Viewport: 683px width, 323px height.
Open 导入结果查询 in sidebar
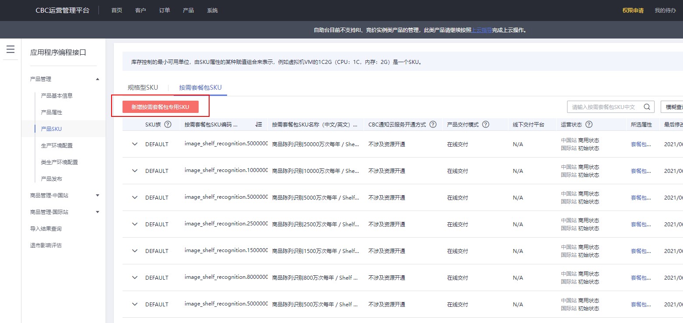click(46, 228)
